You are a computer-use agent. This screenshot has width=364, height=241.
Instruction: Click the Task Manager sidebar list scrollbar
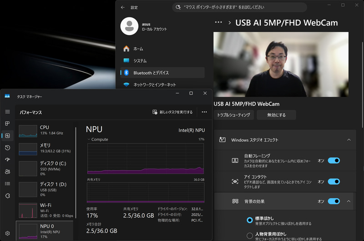tap(76, 173)
